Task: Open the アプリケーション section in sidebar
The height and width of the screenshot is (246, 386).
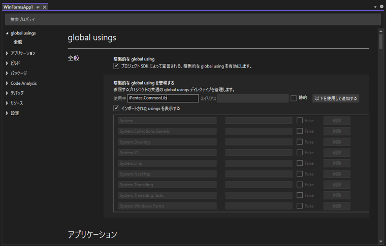Action: (x=23, y=53)
